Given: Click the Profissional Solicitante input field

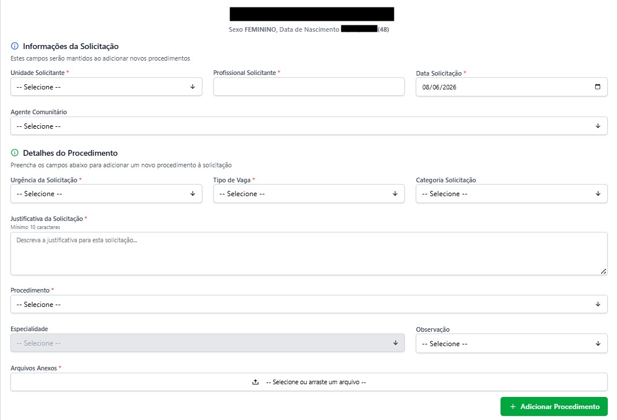Looking at the screenshot, I should click(309, 87).
